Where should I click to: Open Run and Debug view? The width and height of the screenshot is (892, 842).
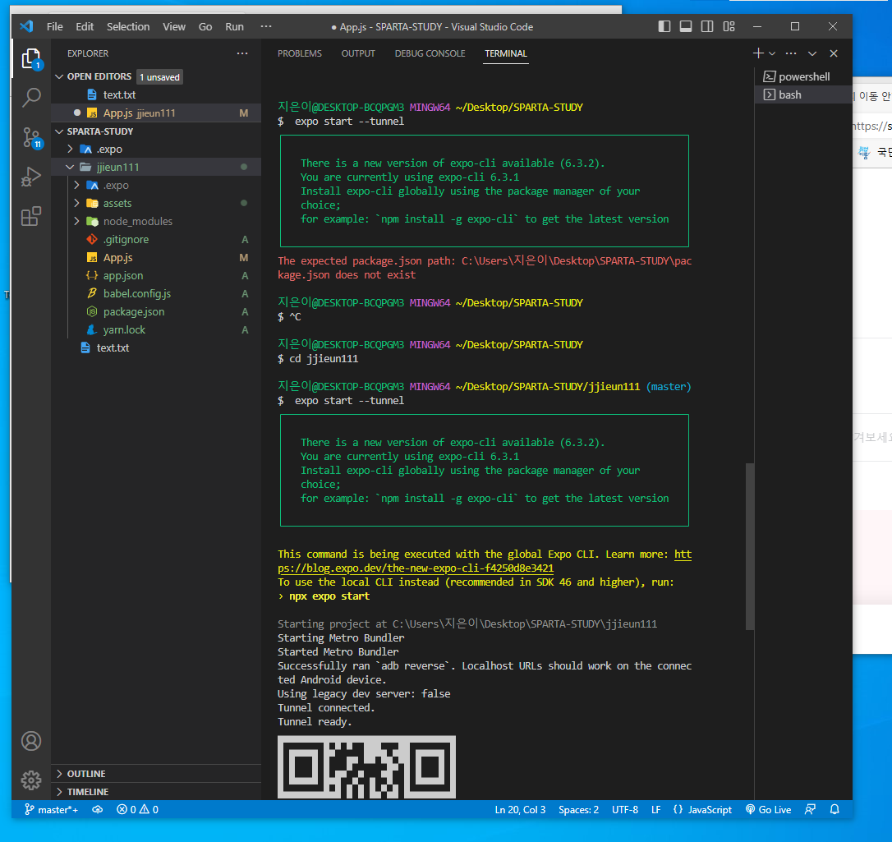tap(30, 177)
